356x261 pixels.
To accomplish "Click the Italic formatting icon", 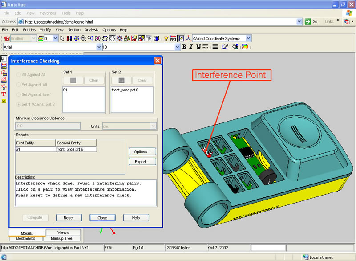I will [x=191, y=47].
